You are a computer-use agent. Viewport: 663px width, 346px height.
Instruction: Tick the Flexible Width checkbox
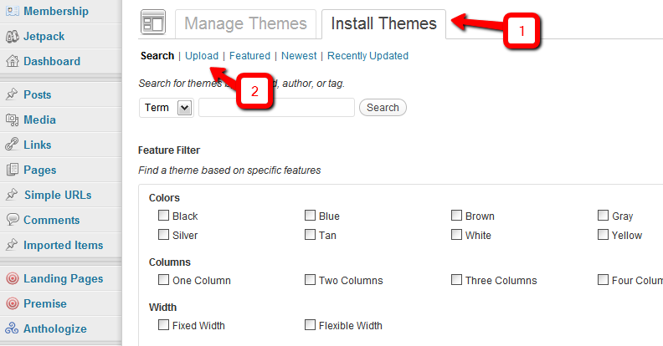(x=310, y=324)
